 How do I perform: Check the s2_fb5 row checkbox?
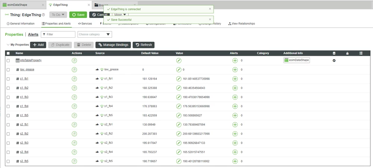pyautogui.click(x=8, y=161)
